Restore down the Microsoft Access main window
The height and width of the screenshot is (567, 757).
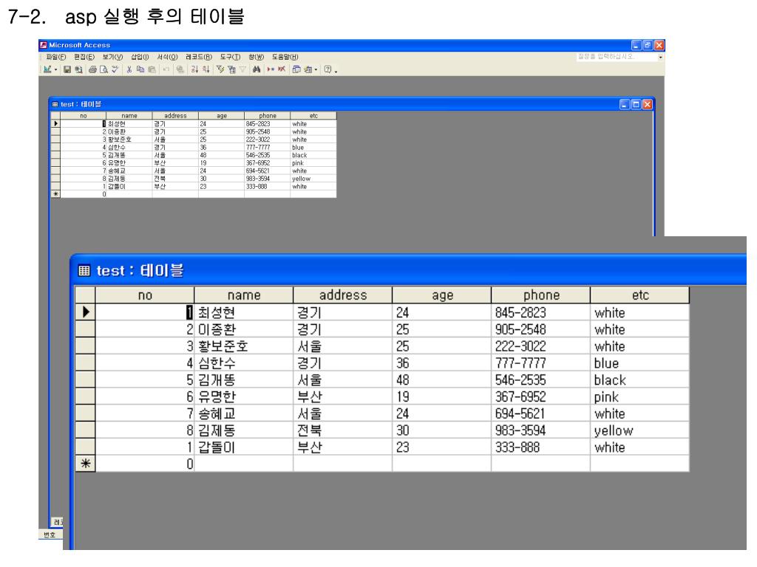pyautogui.click(x=648, y=45)
